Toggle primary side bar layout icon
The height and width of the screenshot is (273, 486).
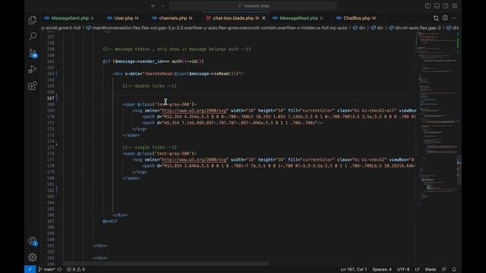tap(428, 6)
